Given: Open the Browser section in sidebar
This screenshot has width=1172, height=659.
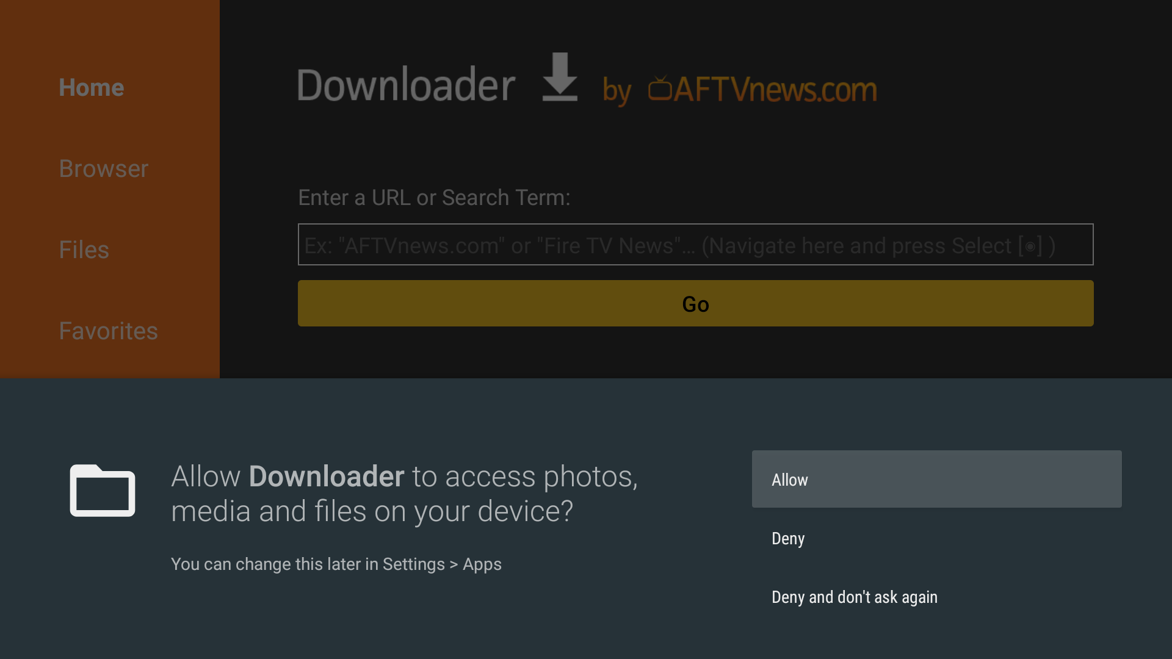Looking at the screenshot, I should click(x=104, y=169).
